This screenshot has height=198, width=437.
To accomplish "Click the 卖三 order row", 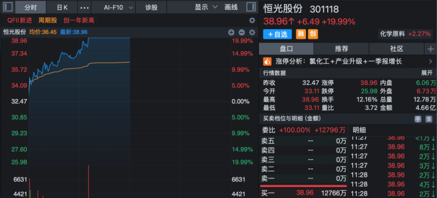I will coord(303,159).
